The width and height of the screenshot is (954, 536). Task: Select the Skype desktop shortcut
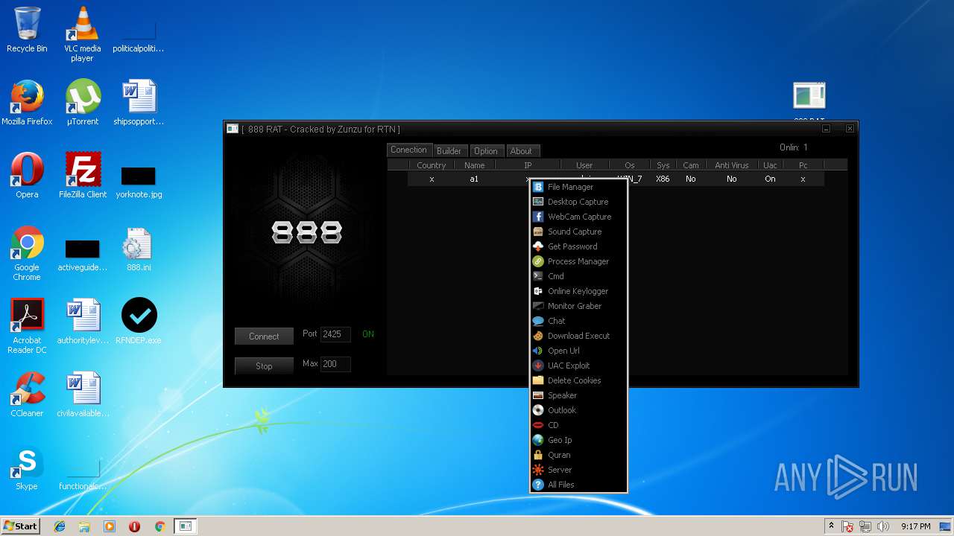tap(27, 468)
